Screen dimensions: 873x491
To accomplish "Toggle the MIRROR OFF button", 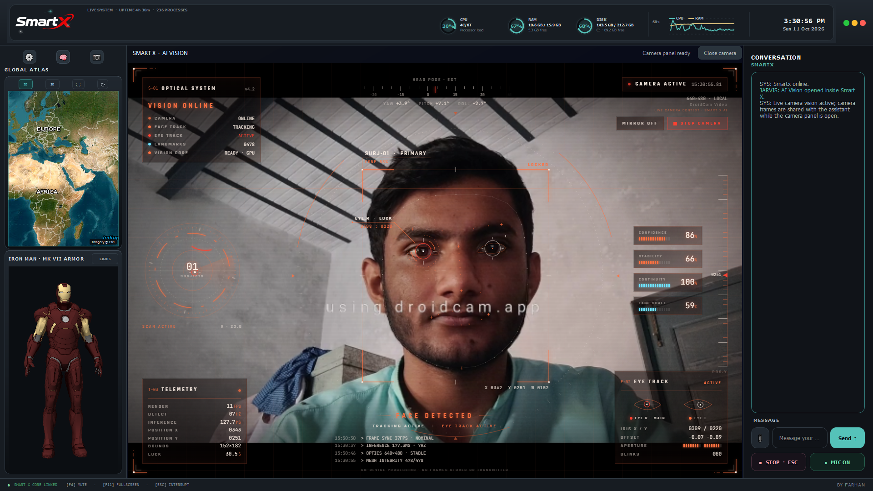I will point(640,123).
